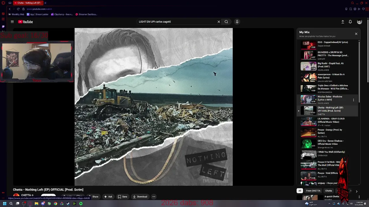369x207 pixels.
Task: Start voice search with the microphone icon
Action: click(x=237, y=22)
